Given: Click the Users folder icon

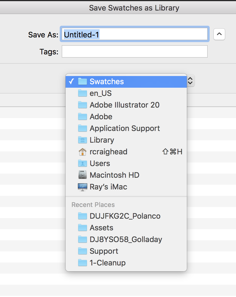Looking at the screenshot, I should tap(83, 163).
